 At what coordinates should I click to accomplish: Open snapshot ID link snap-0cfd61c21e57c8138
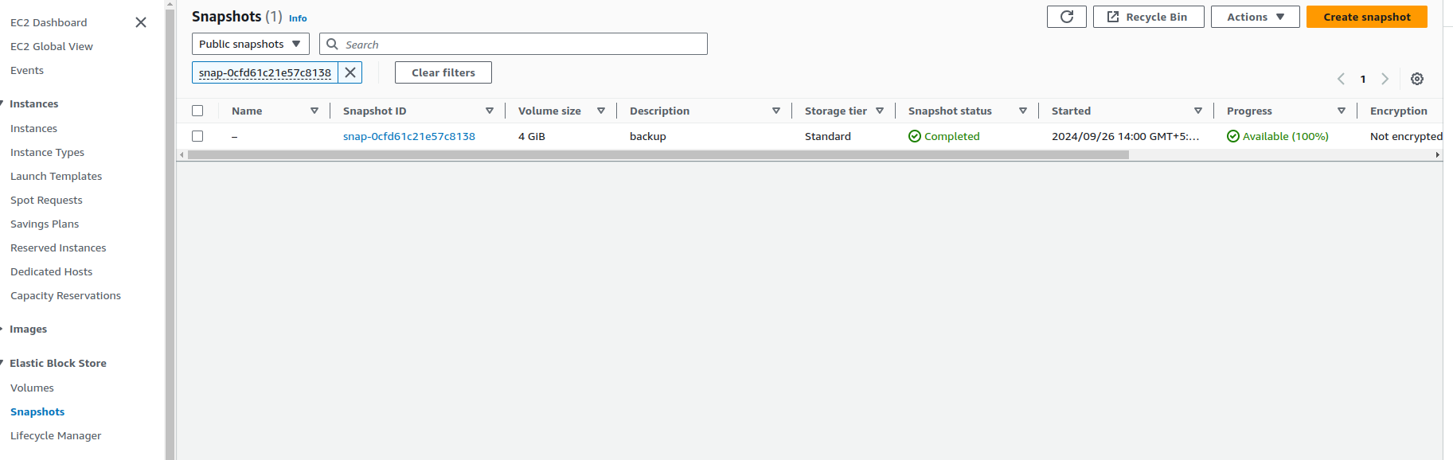pos(408,136)
